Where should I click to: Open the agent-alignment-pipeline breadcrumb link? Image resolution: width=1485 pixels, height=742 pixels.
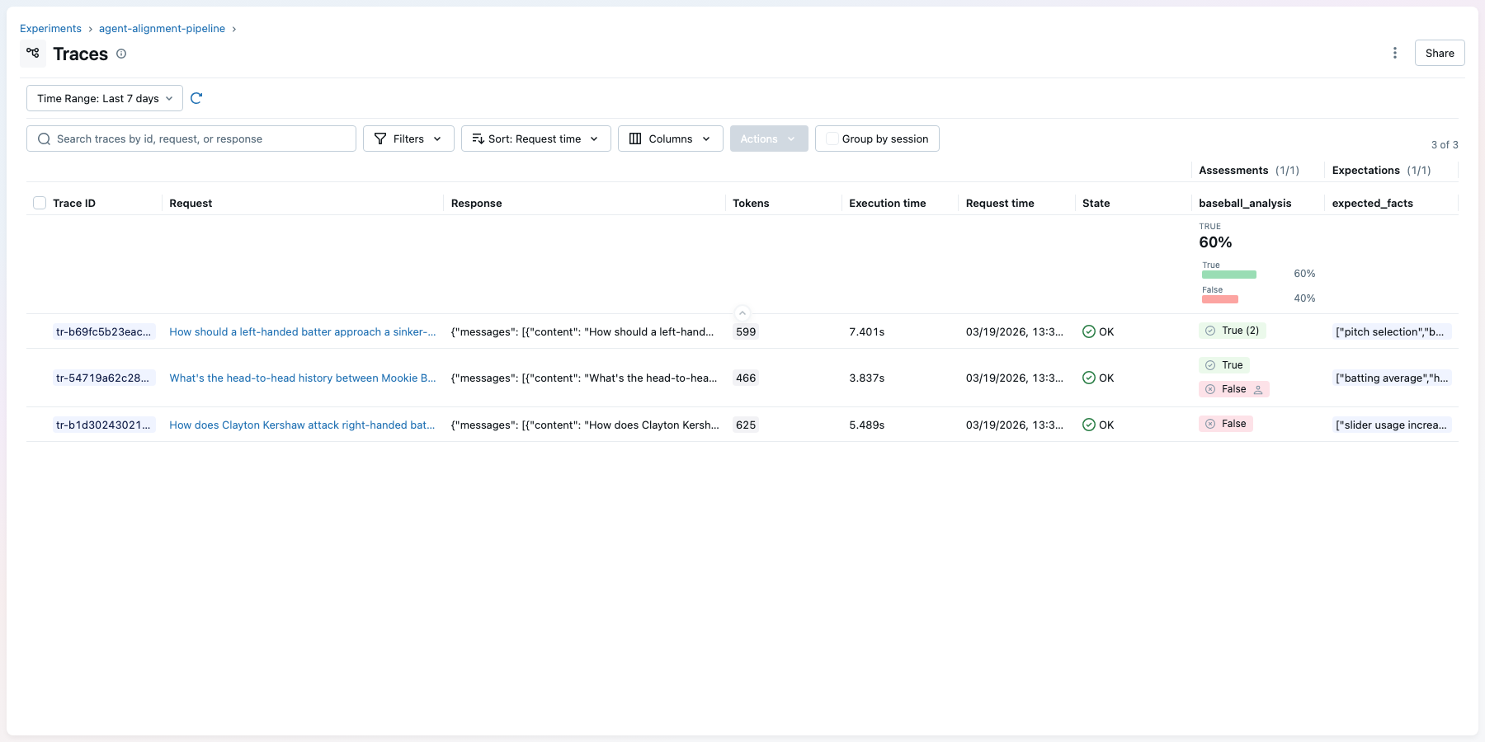[161, 28]
